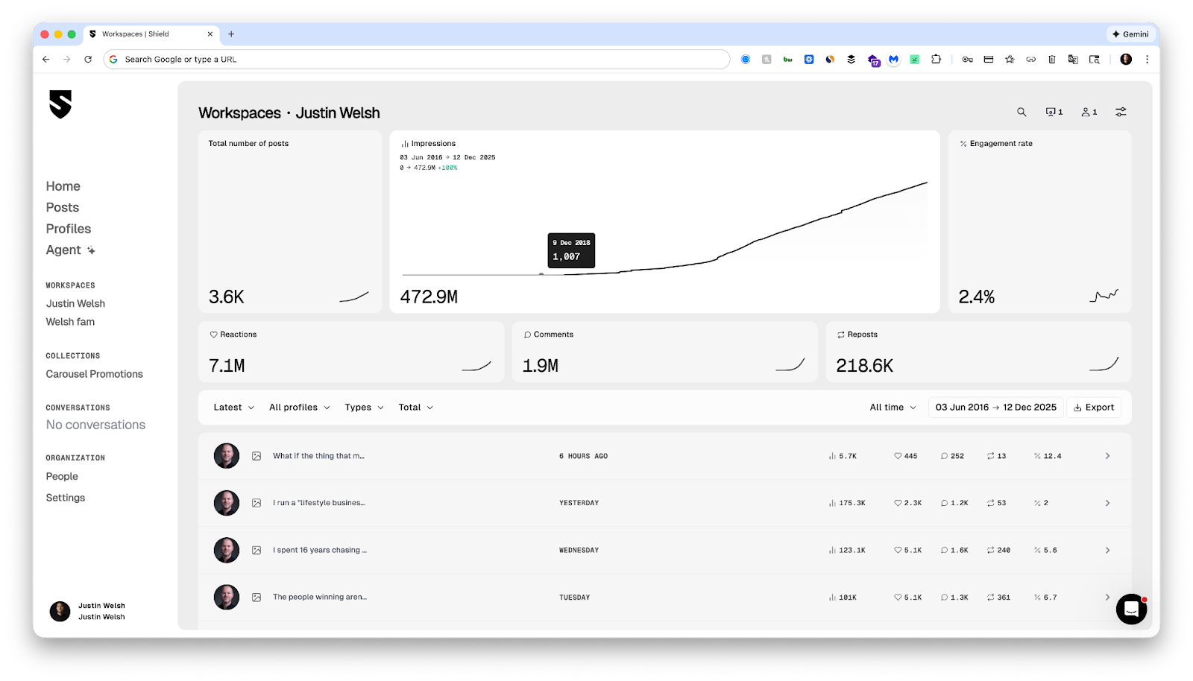Go to Home in sidebar
Screen dimensions: 1193x681
tap(63, 186)
